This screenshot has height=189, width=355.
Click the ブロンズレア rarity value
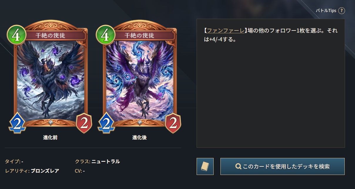point(45,171)
